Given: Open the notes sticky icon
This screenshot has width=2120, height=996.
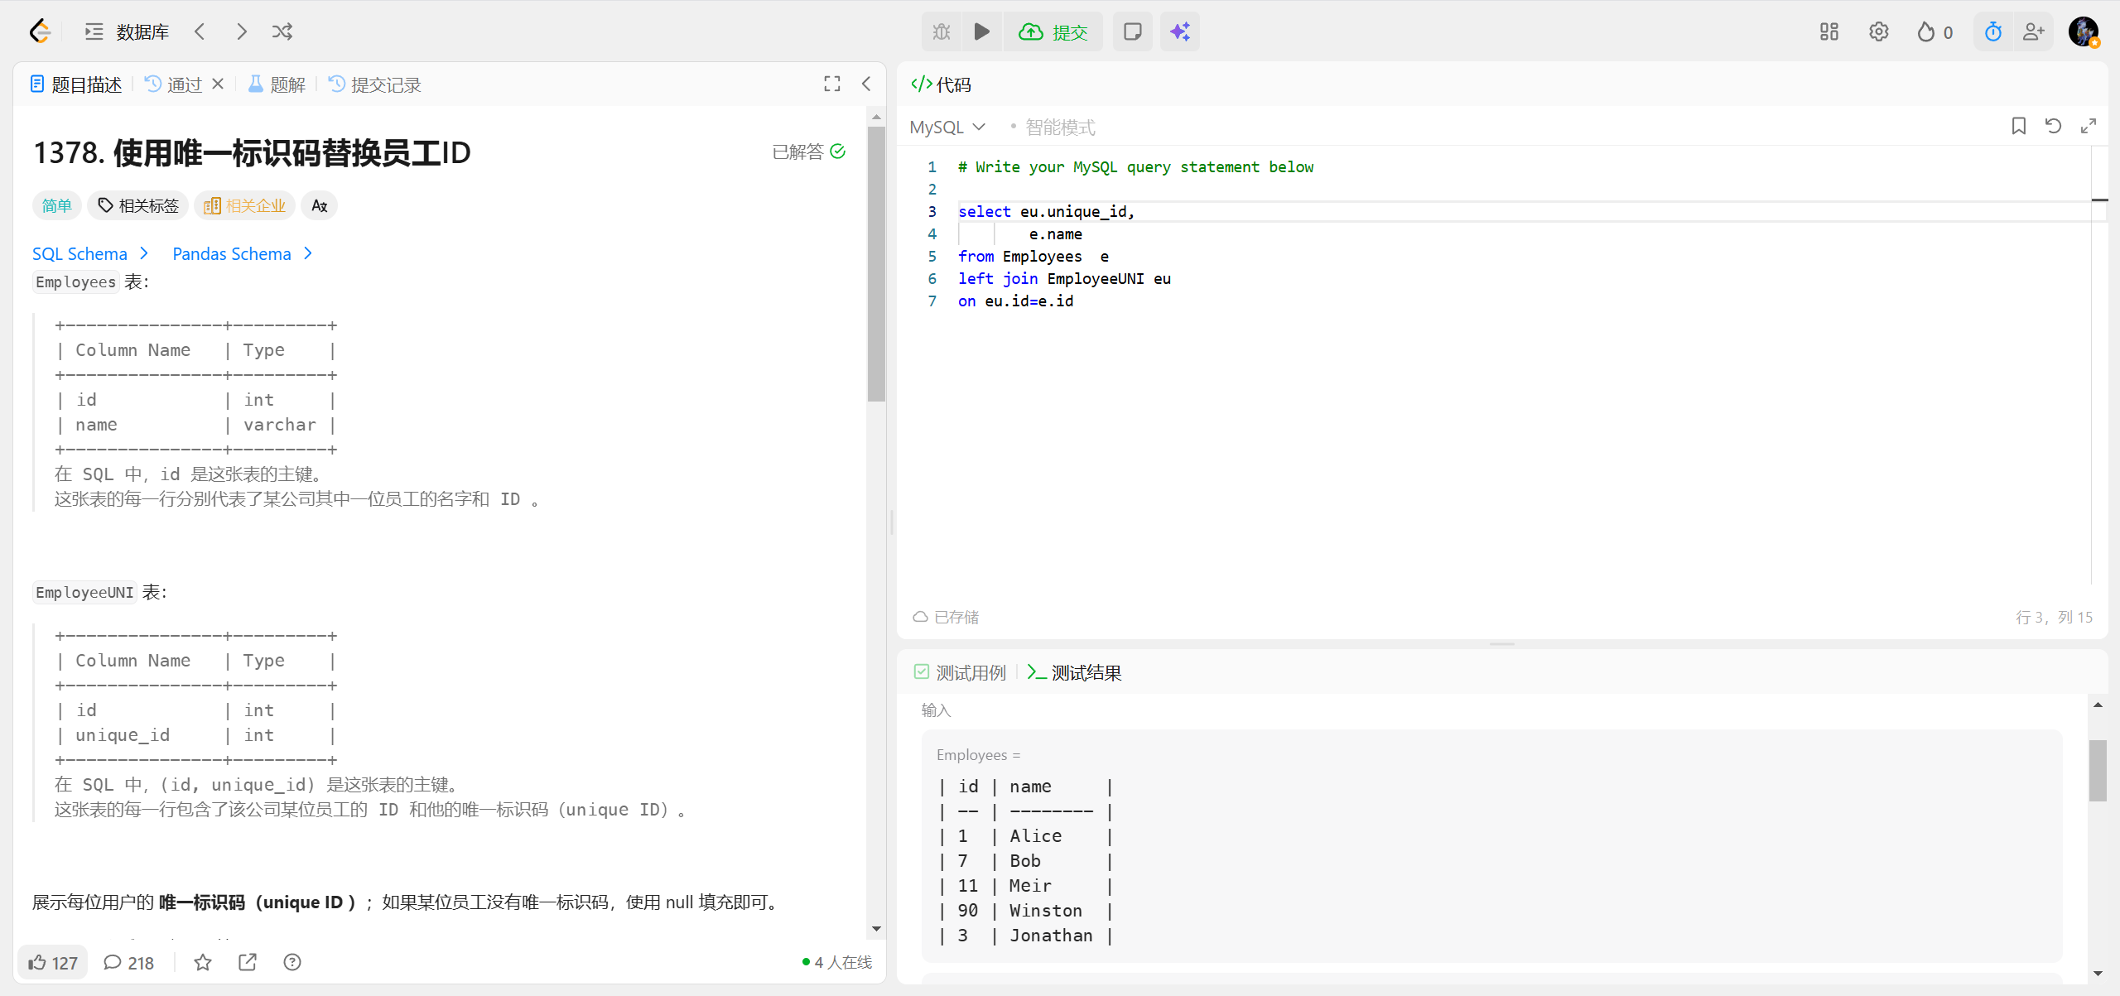Looking at the screenshot, I should click(1132, 31).
